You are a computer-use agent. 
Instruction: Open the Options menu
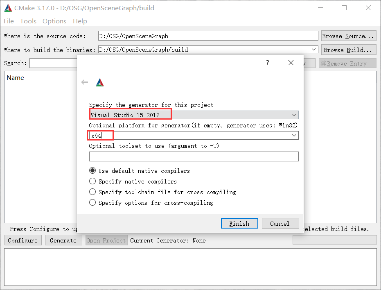coord(54,21)
